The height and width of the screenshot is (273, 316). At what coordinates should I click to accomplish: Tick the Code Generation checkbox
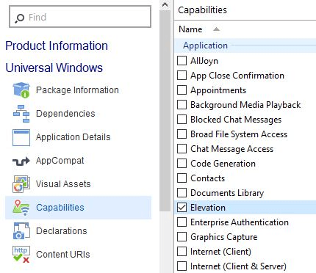[x=182, y=164]
